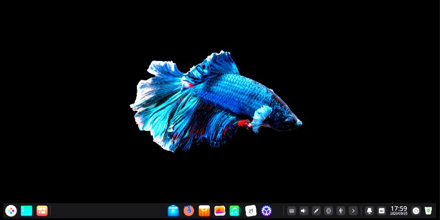Toggle Bluetooth from the tray
This screenshot has height=220, width=440.
(328, 211)
